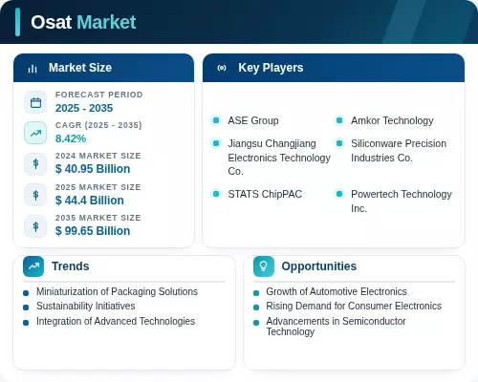Viewport: 478px width, 382px height.
Task: Click Rising Demand for Consumer Electronics
Action: click(354, 307)
